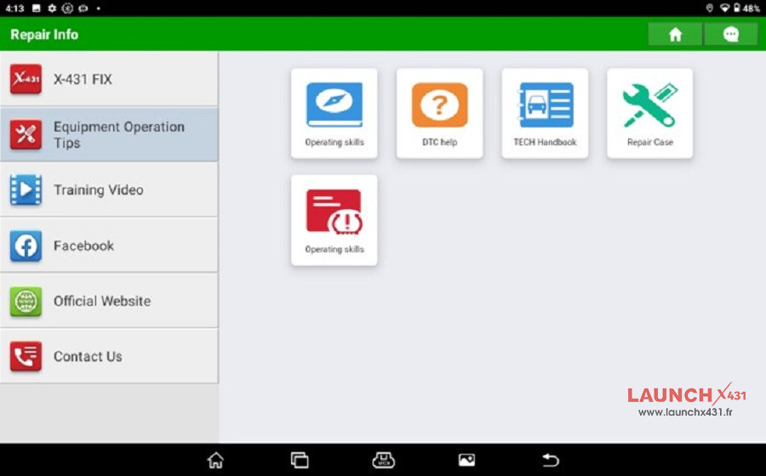Tap the recent apps square icon
This screenshot has height=476, width=766.
click(300, 460)
